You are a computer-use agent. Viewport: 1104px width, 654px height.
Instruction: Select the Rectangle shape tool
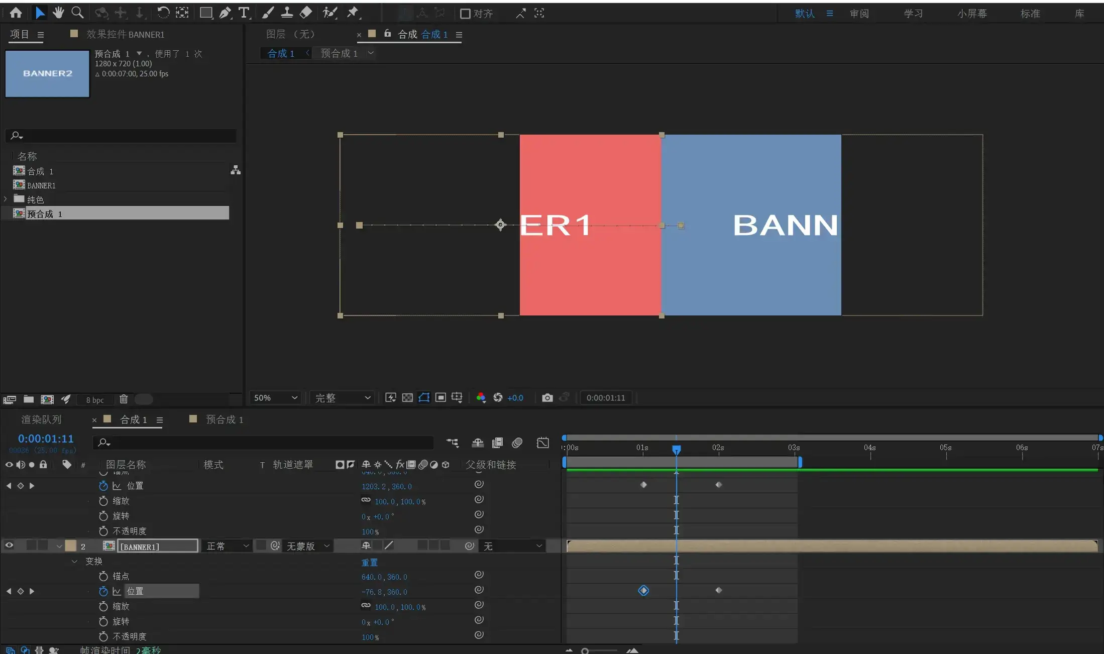click(206, 13)
